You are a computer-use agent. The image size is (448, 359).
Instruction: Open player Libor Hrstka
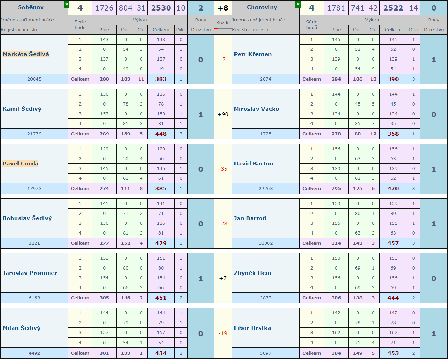(252, 328)
